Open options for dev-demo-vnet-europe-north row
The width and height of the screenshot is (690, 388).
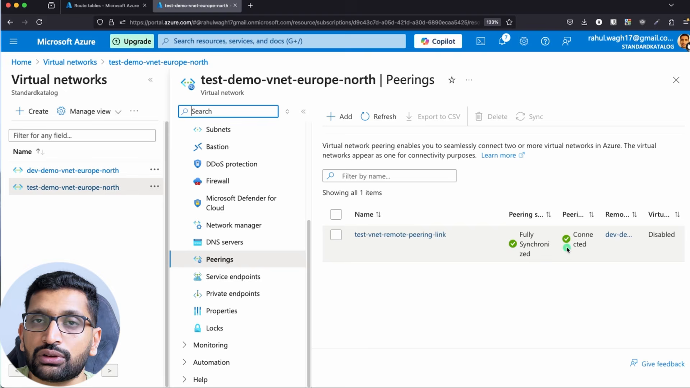click(x=155, y=170)
